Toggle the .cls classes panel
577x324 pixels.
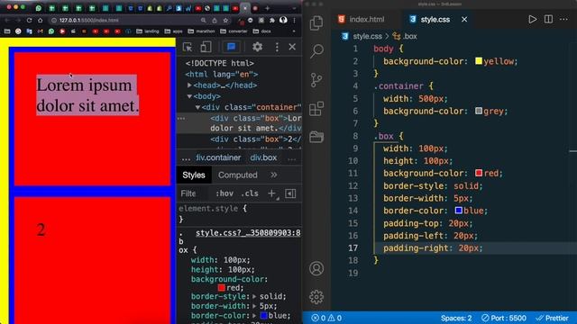(x=250, y=193)
